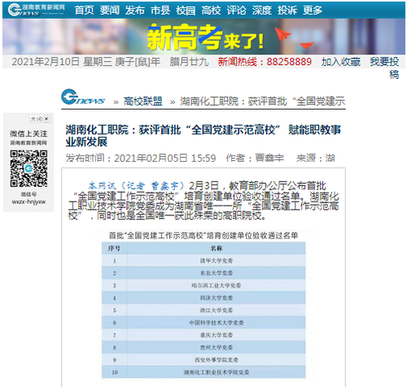Click the Gnews logo in breadcrumb
This screenshot has width=407, height=387.
click(x=83, y=97)
